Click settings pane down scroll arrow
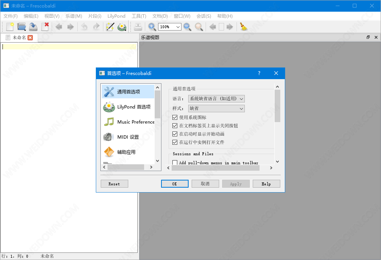 (278, 161)
